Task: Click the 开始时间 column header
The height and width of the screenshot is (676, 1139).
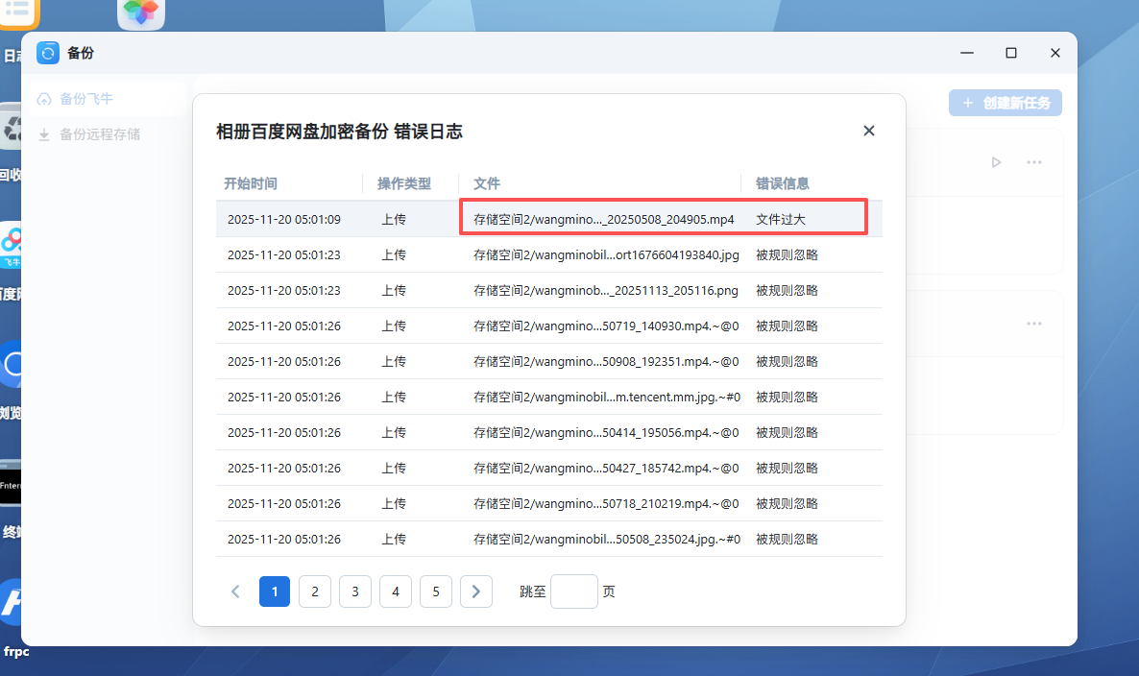Action: (x=251, y=183)
